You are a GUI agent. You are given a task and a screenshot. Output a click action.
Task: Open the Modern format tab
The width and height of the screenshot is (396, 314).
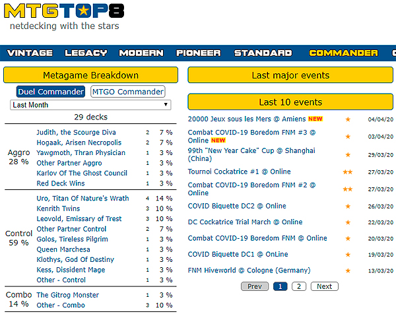141,53
